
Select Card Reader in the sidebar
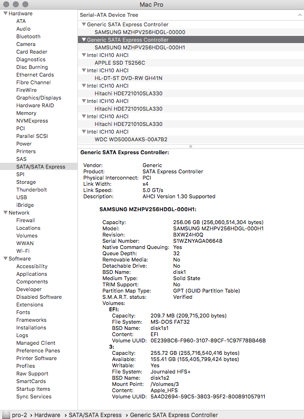(32, 52)
